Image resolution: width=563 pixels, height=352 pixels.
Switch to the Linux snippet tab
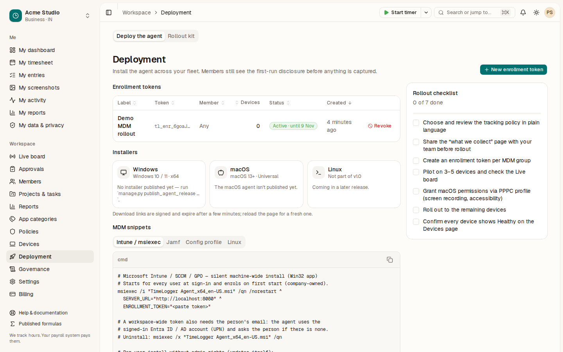click(x=234, y=242)
